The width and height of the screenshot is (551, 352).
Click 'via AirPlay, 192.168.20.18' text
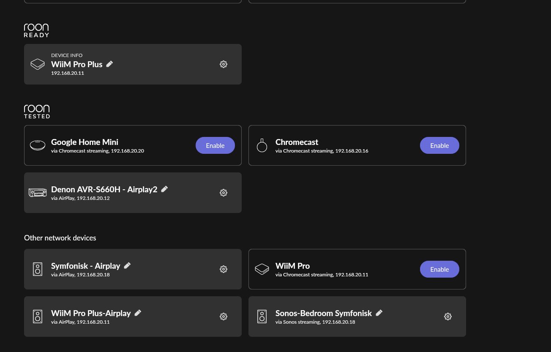(80, 275)
